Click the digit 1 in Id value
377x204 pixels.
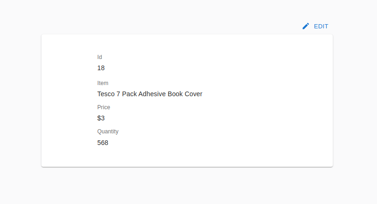coord(99,68)
